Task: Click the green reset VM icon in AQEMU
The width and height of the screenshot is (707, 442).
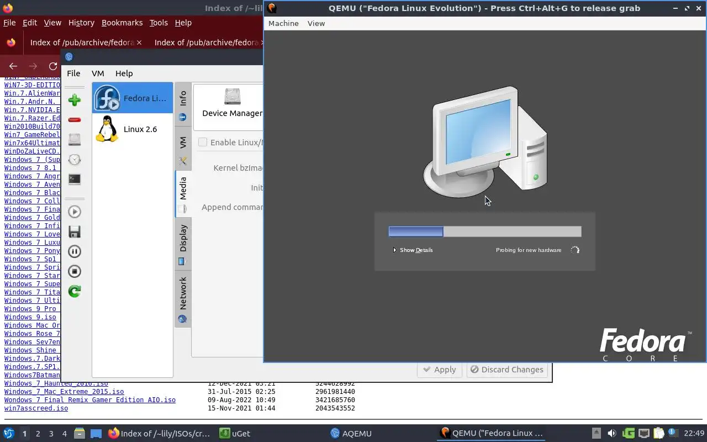Action: 75,291
